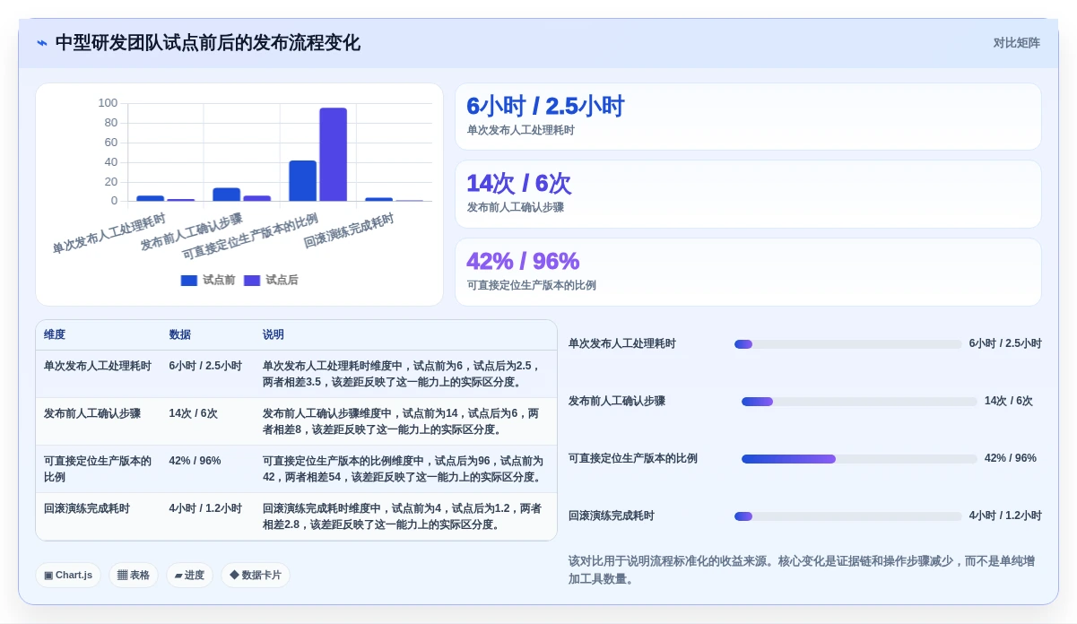Click the 表格 tag chip

pos(134,576)
